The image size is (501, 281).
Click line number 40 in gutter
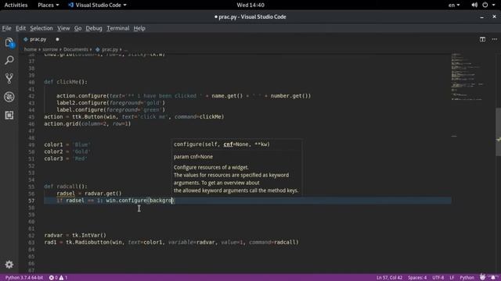click(31, 82)
